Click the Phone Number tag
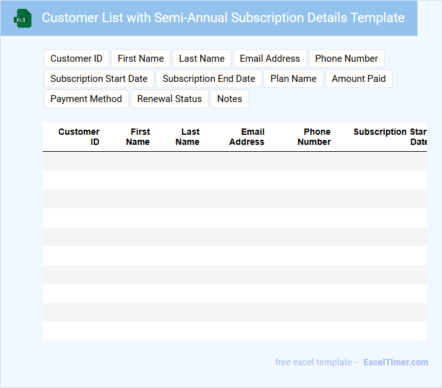Image resolution: width=442 pixels, height=388 pixels. tap(346, 59)
